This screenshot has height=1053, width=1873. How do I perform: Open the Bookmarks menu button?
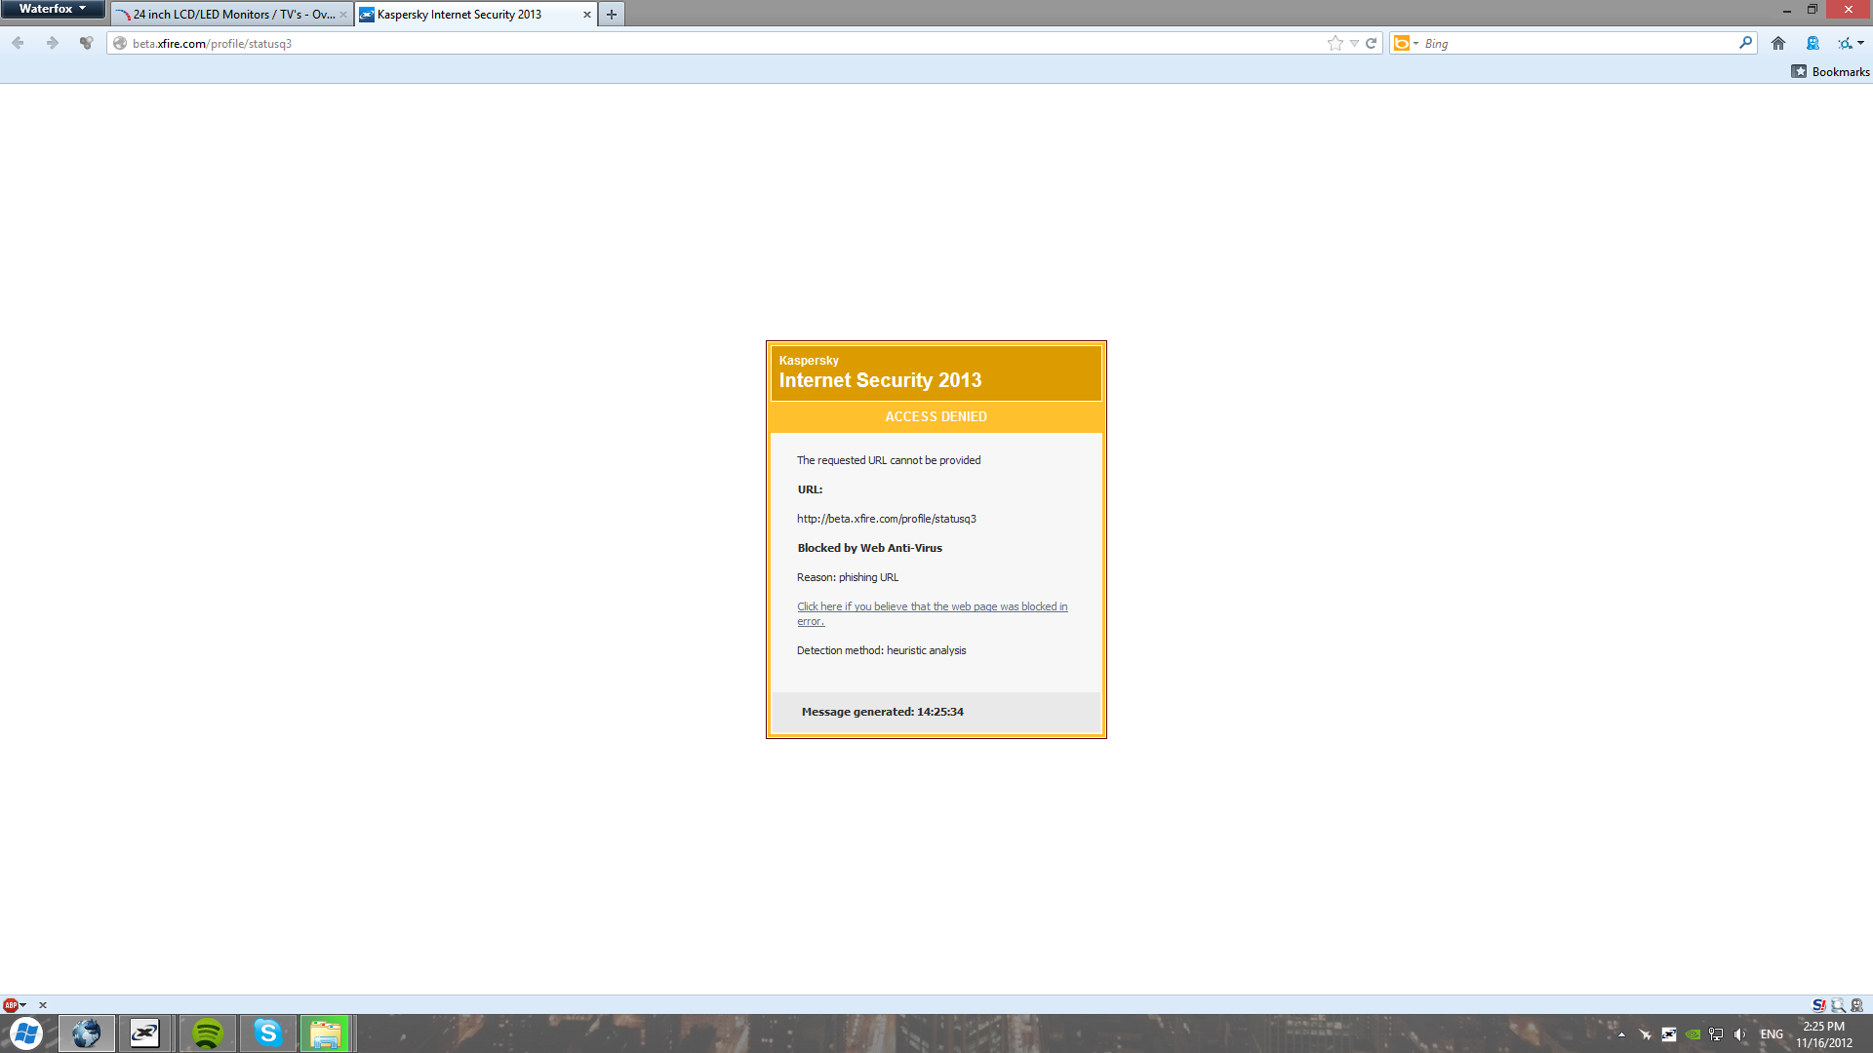[1830, 71]
